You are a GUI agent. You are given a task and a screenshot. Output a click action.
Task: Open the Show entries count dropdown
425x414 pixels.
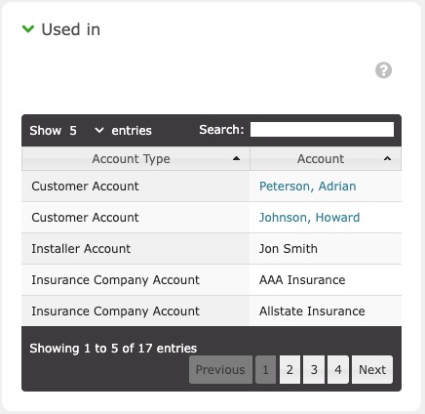point(86,131)
